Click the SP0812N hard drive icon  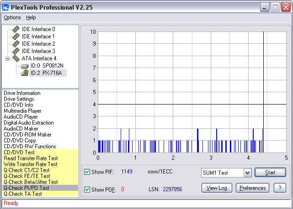coord(25,66)
